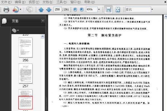Click the zoom in plus button
Screen dimensions: 167x111
[x=82, y=10]
